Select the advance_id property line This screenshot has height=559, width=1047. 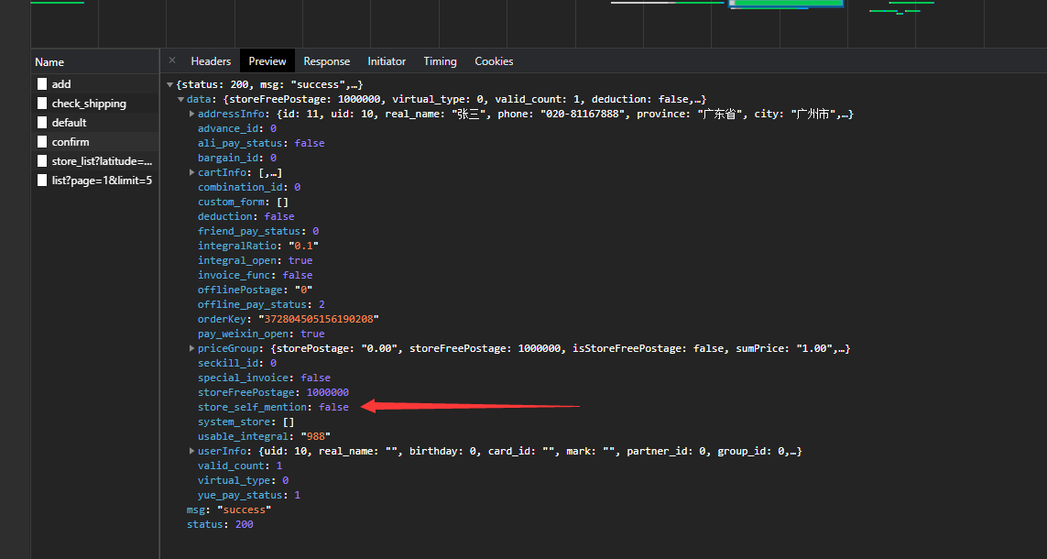click(x=237, y=129)
